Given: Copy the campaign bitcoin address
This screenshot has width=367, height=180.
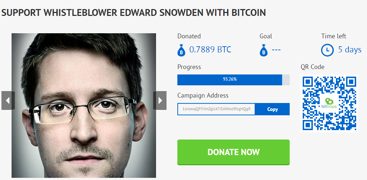Looking at the screenshot, I should [x=272, y=109].
